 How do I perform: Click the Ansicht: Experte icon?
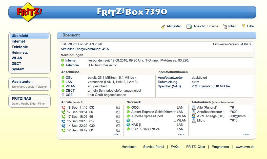[x=189, y=26]
